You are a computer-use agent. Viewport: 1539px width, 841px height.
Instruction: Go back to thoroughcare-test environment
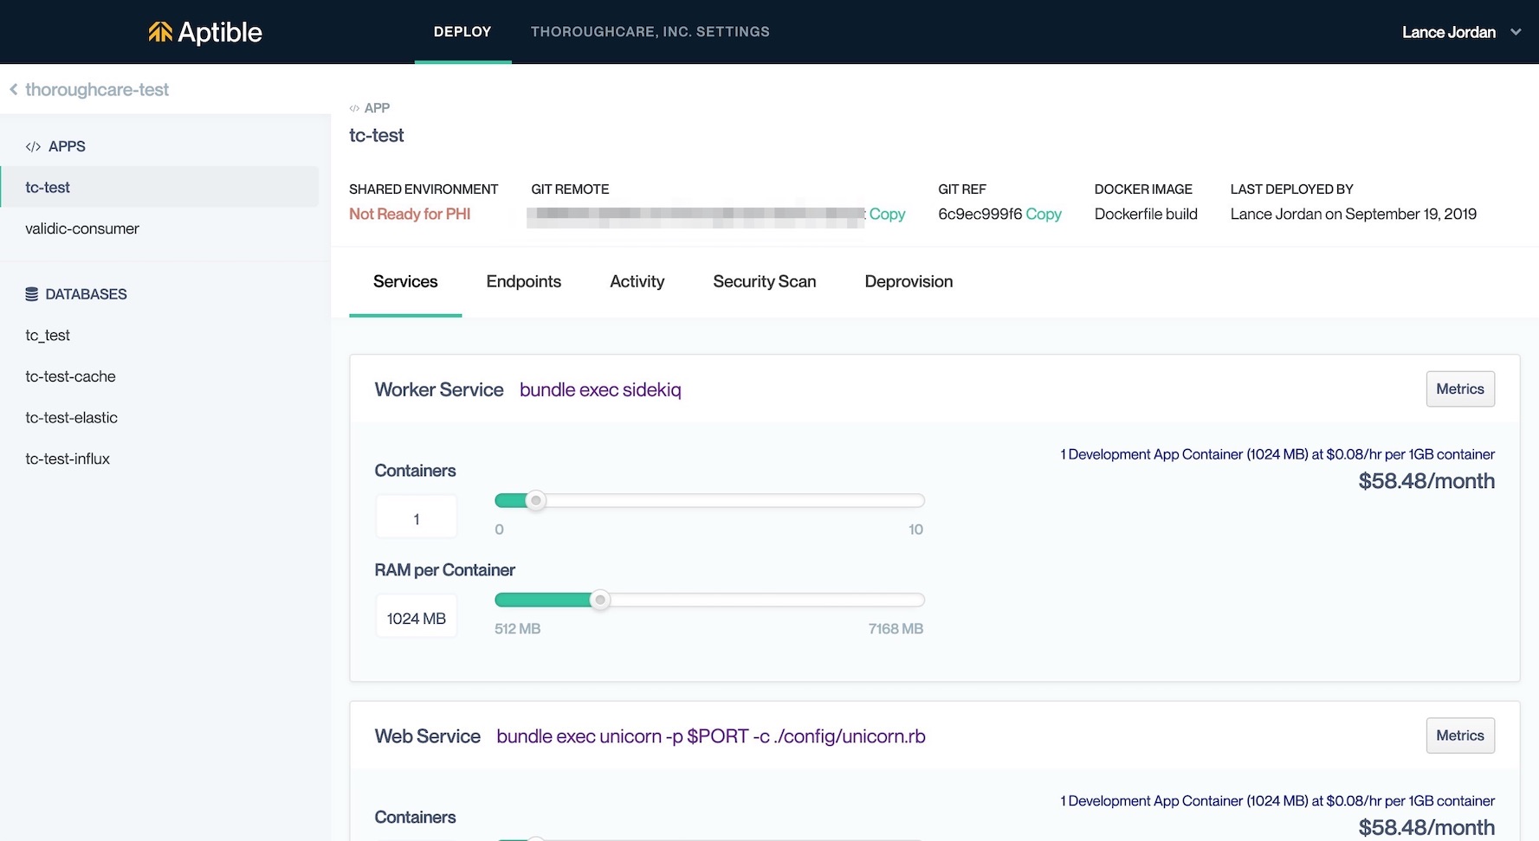[97, 89]
